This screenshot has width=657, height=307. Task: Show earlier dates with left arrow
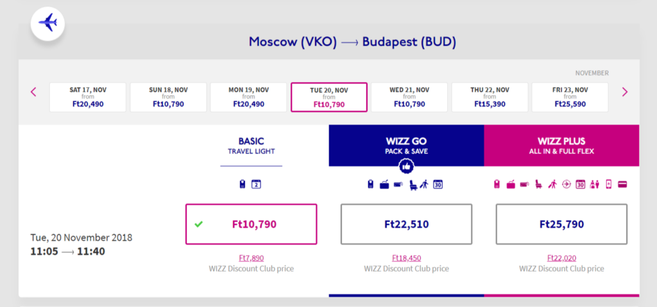tap(34, 92)
